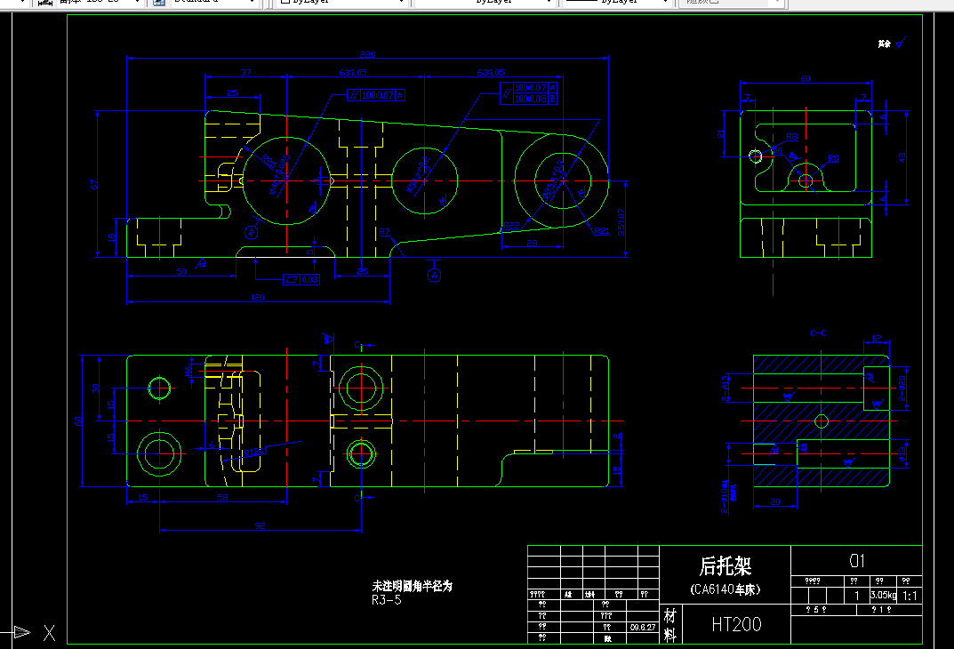
Task: Select the 37 dimension text in the front view
Action: (x=245, y=72)
